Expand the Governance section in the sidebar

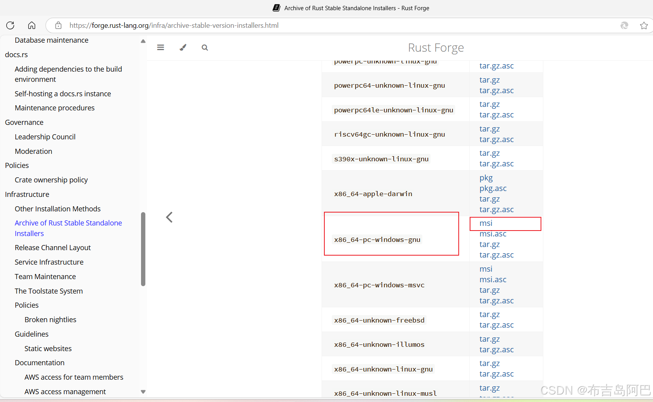24,122
